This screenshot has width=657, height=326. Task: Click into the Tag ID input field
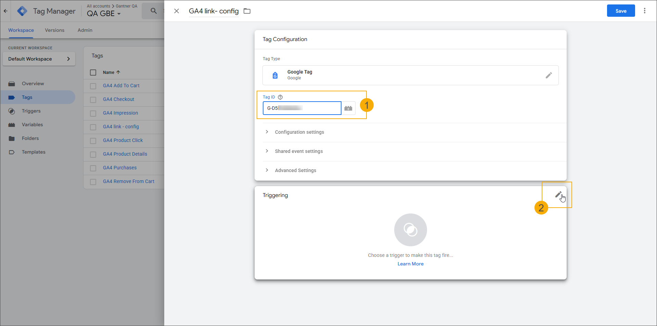click(302, 108)
